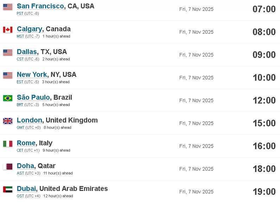Click the Italy flag icon
This screenshot has width=280, height=205.
pyautogui.click(x=8, y=144)
